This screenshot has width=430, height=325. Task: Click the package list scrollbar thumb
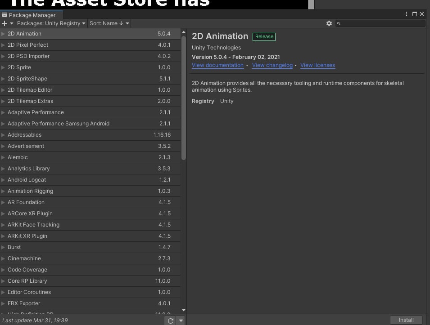point(184,98)
